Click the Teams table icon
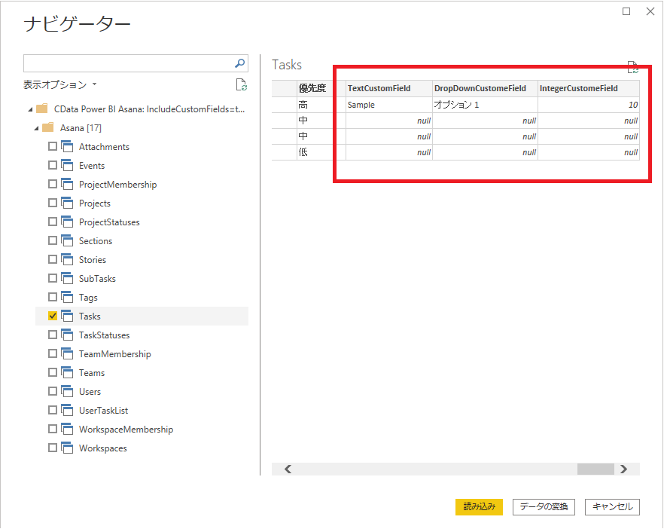The width and height of the screenshot is (664, 529). 67,372
